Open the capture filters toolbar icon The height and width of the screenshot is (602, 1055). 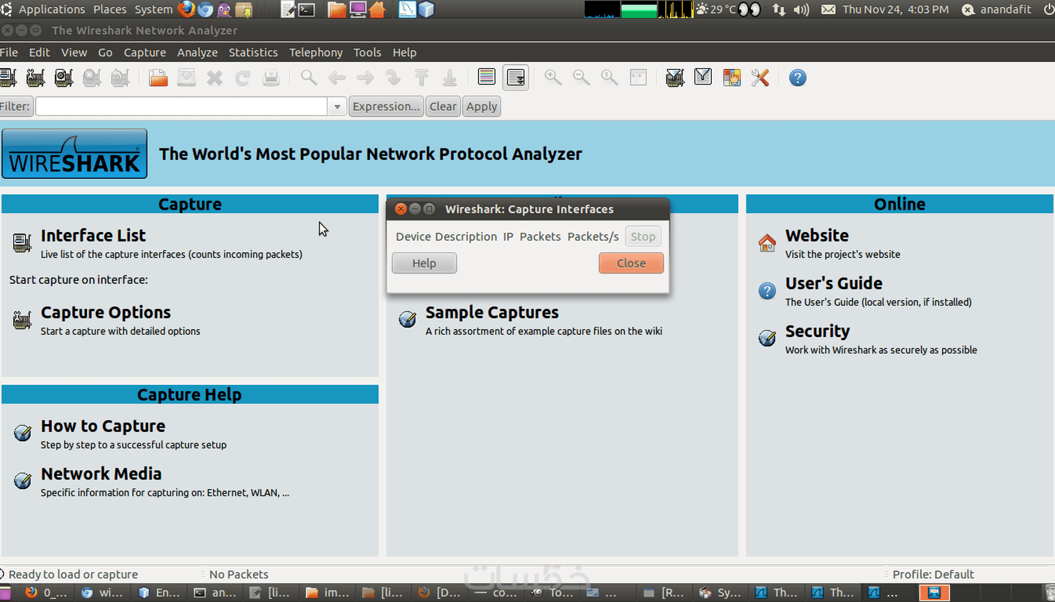click(675, 78)
